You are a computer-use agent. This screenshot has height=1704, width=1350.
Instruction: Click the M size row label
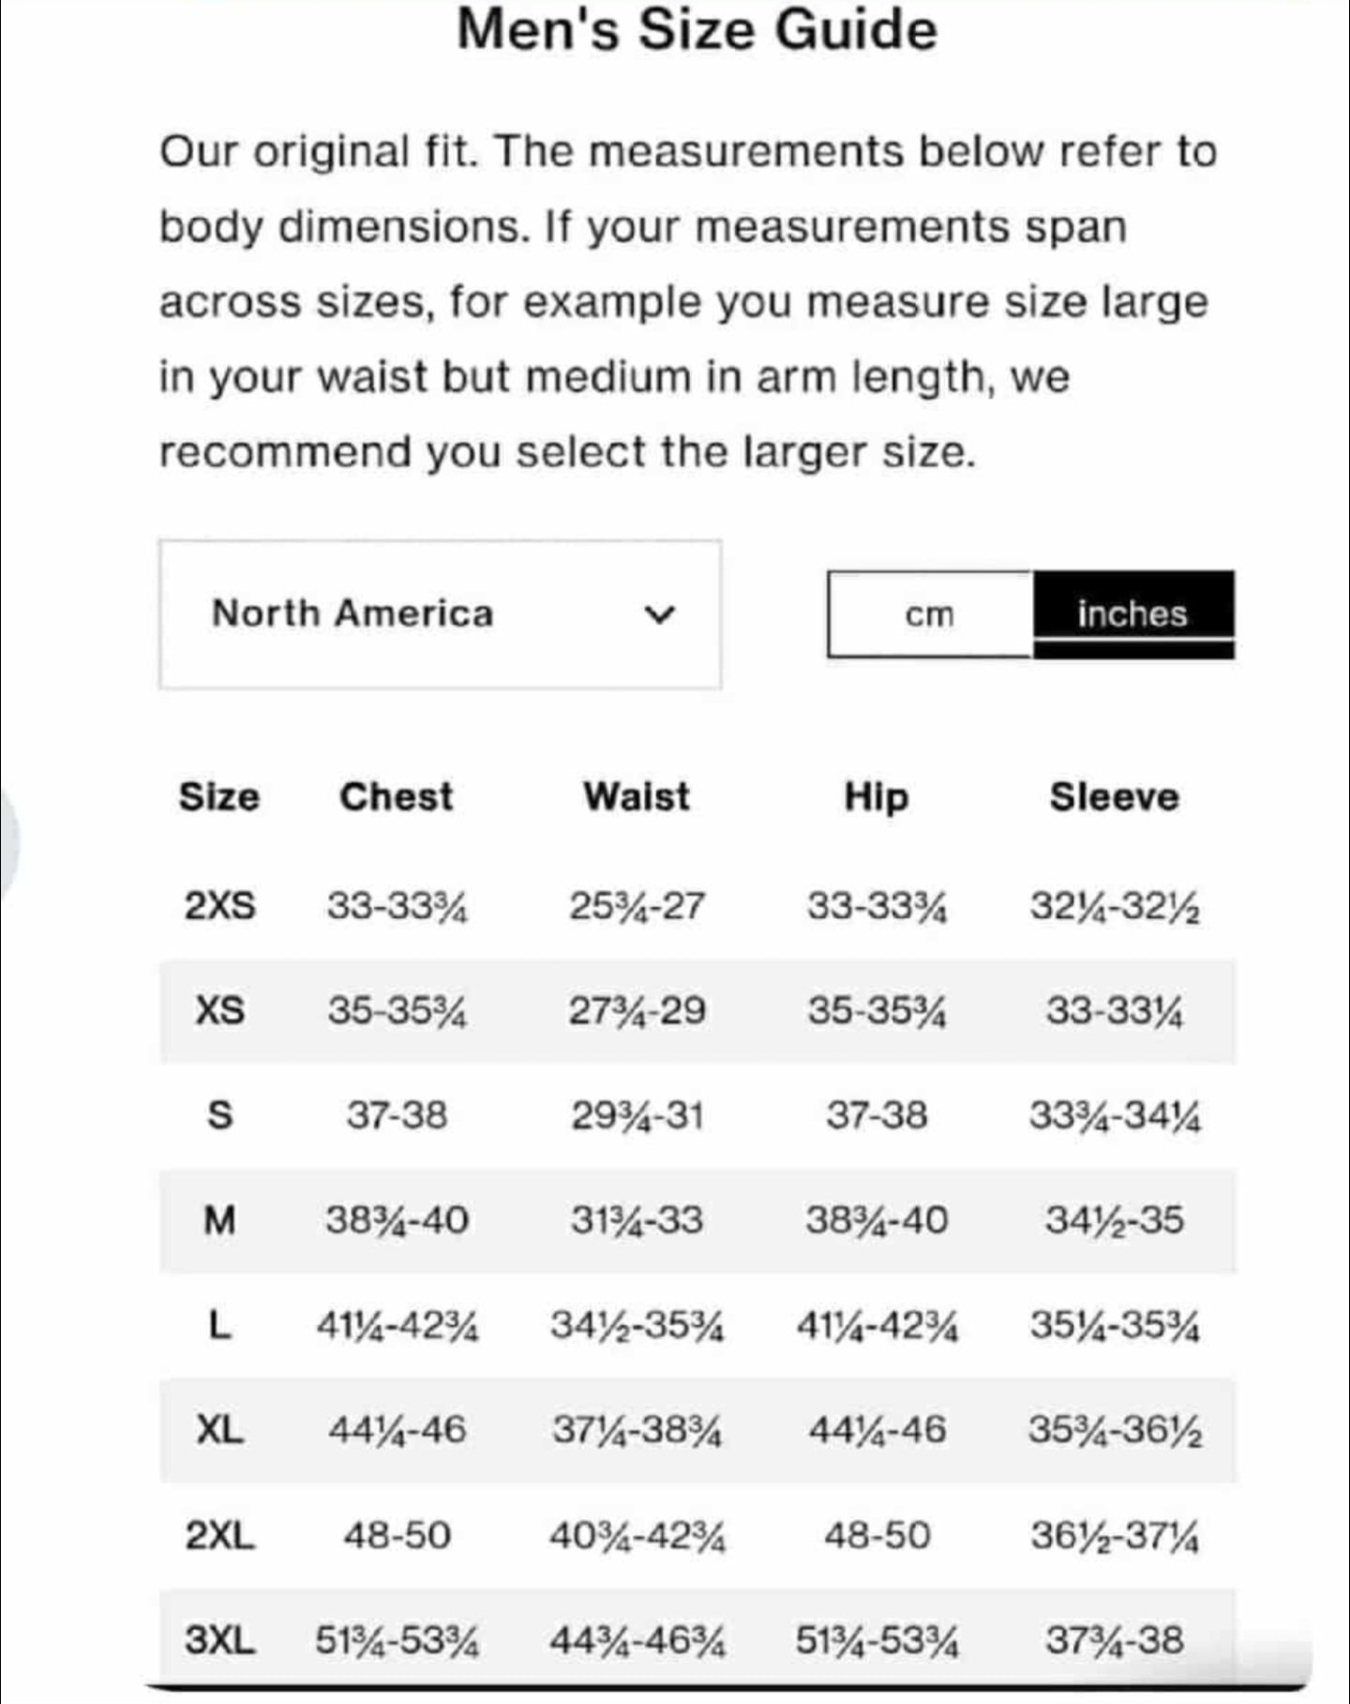pos(219,1221)
